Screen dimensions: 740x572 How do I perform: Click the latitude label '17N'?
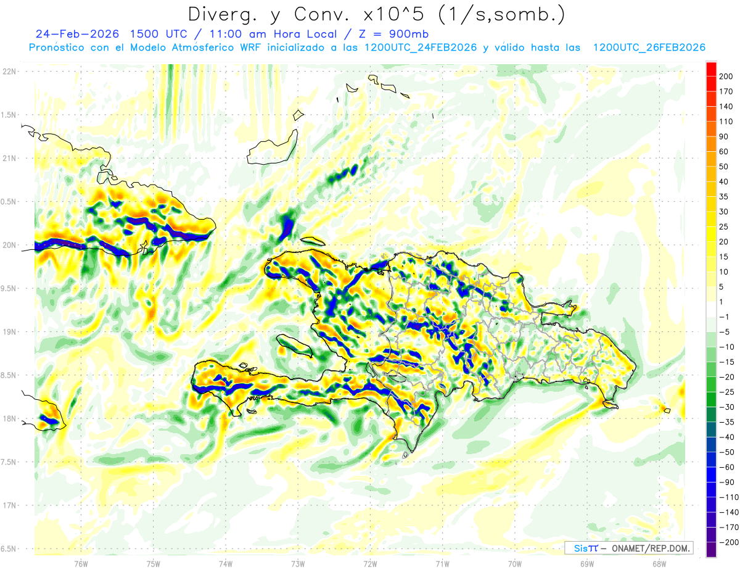(x=9, y=505)
